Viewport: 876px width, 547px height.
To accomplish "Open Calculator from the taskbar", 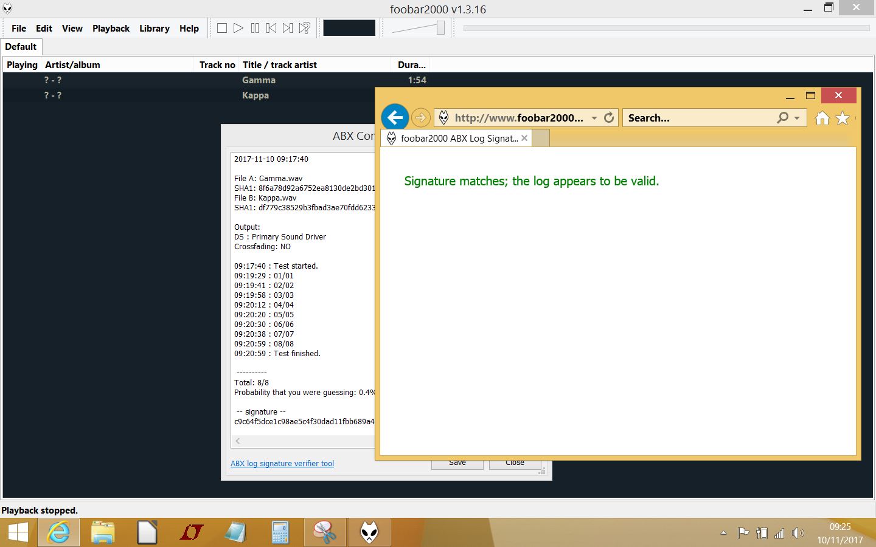I will tap(280, 533).
